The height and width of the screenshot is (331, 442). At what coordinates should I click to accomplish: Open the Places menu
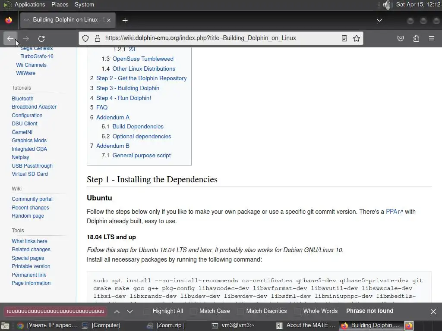[x=60, y=4]
